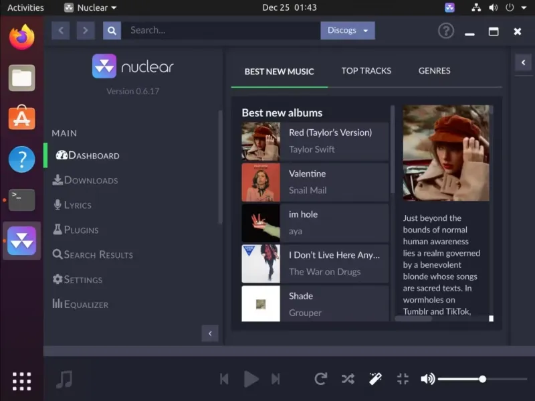Open the system menu dropdown arrow
The image size is (535, 401).
tap(524, 7)
